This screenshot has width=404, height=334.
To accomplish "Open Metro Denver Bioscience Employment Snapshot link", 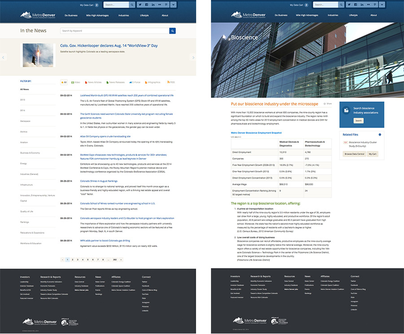I will click(x=256, y=133).
